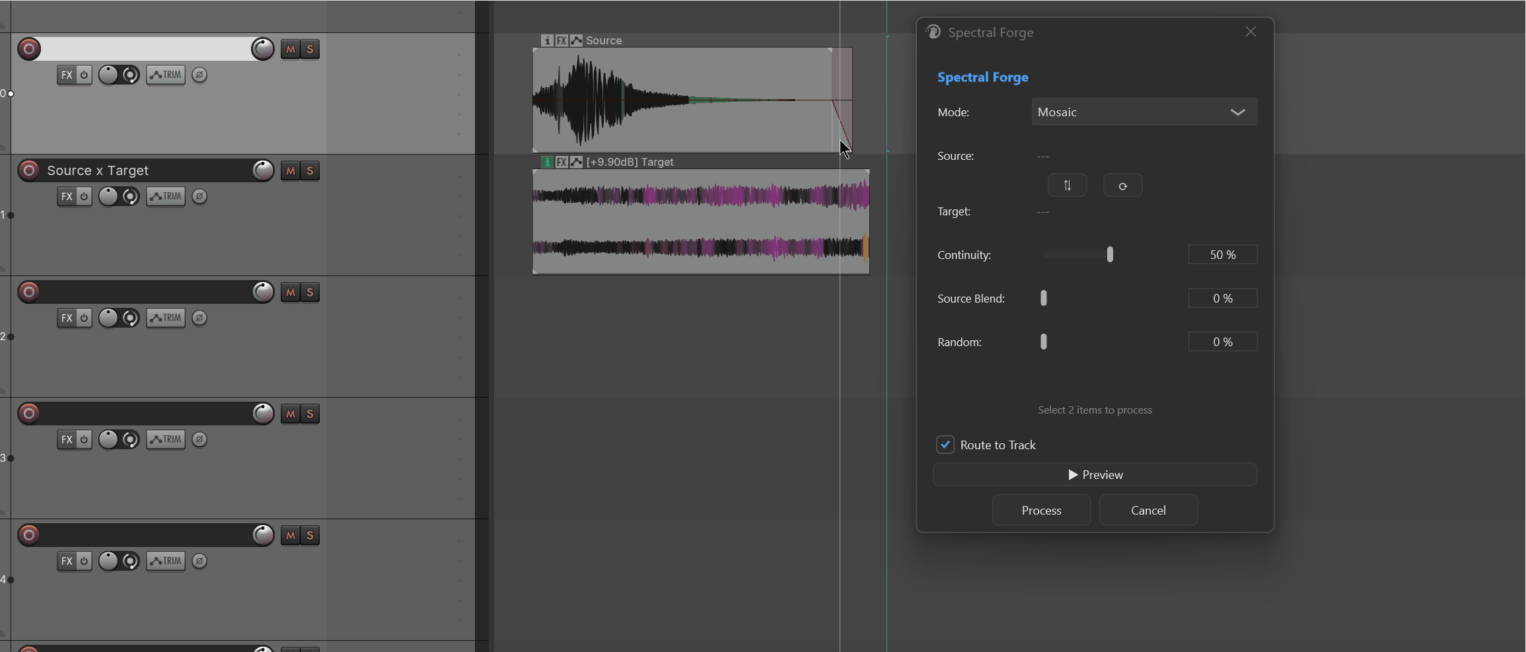The height and width of the screenshot is (652, 1526).
Task: Open FX chain of Source x Target track
Action: coord(67,196)
